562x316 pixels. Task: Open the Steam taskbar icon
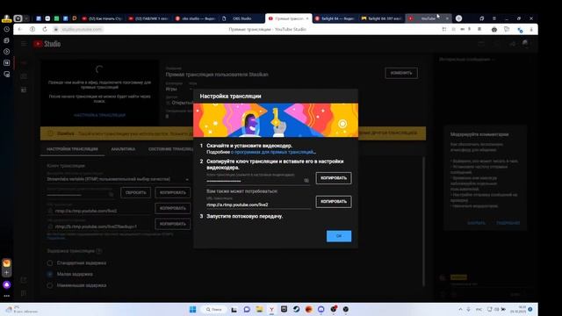[296, 309]
